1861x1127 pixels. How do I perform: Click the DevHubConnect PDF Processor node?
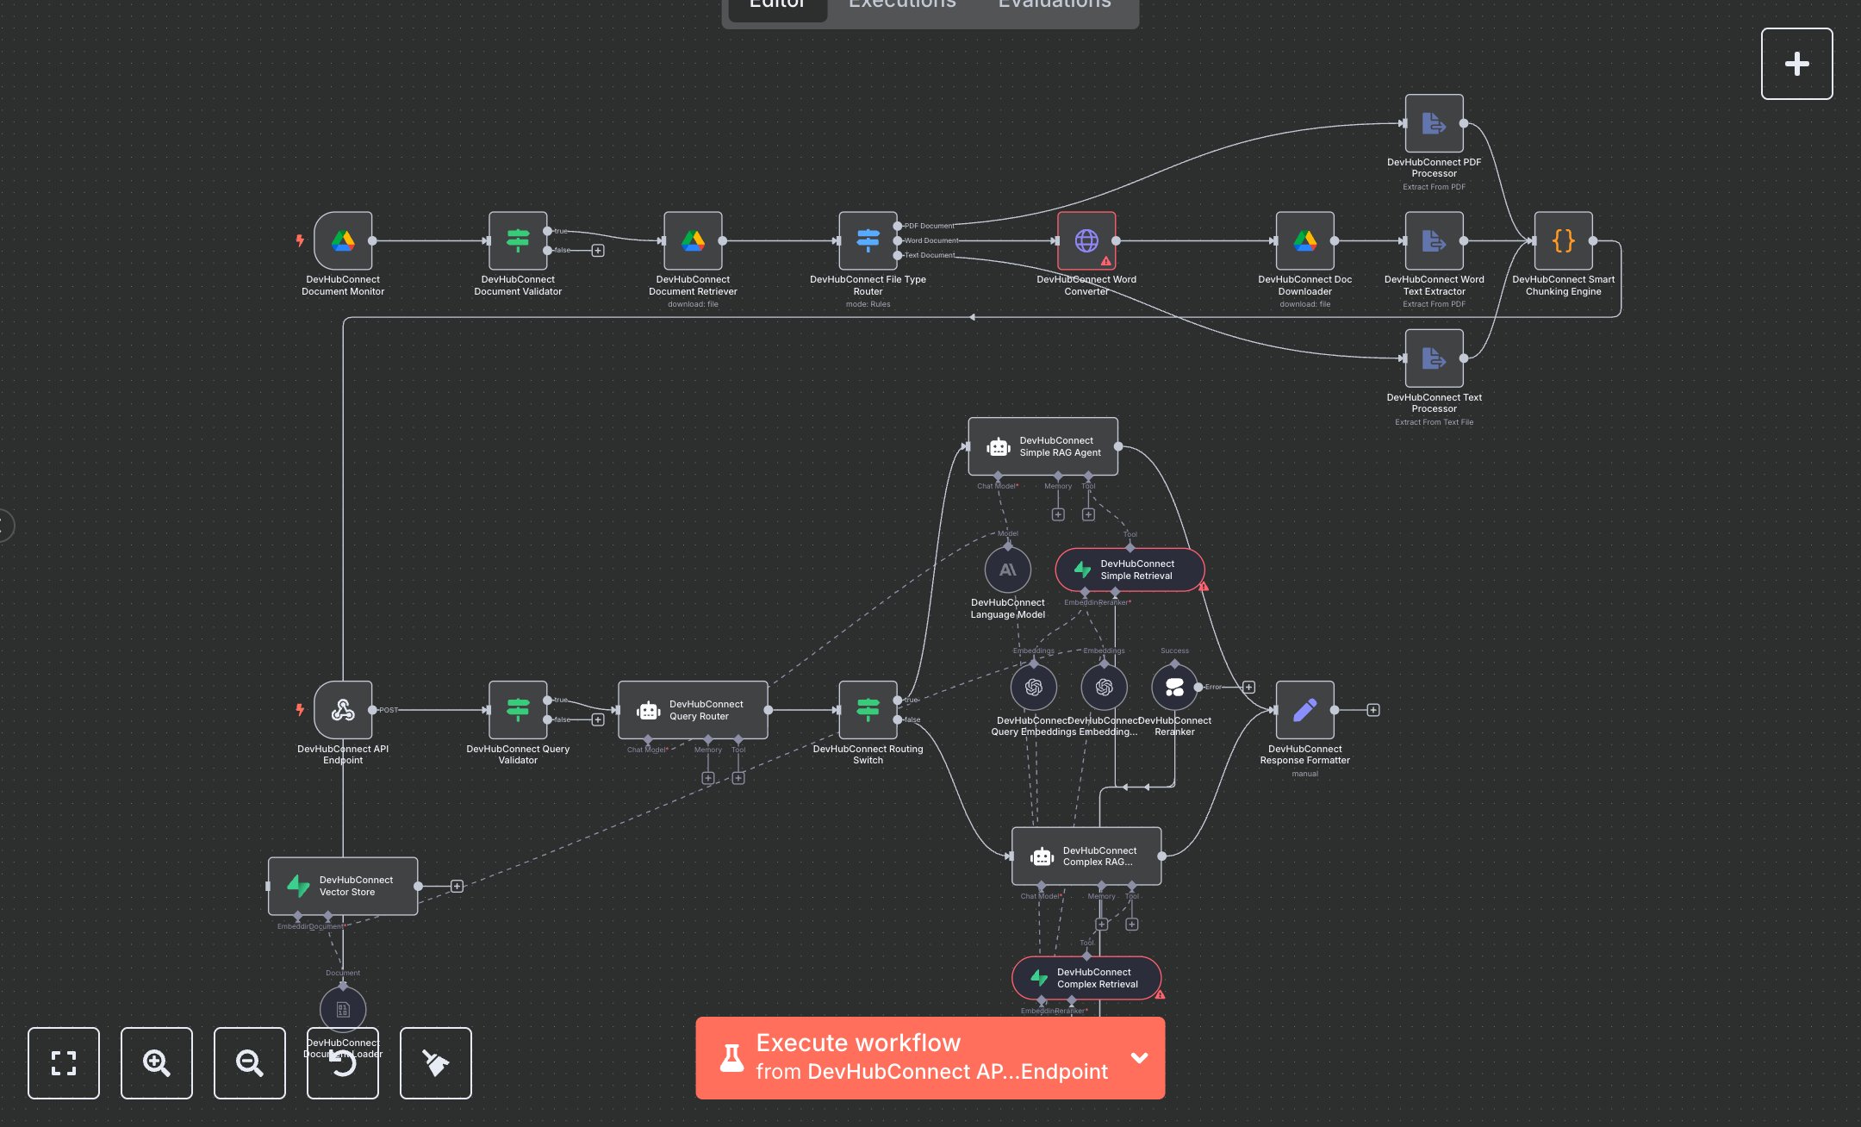[1433, 123]
